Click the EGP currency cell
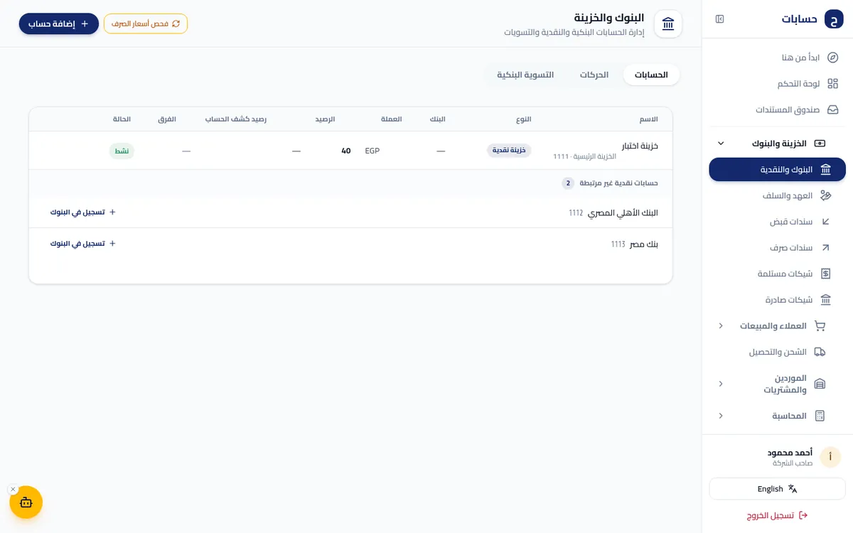Image resolution: width=853 pixels, height=533 pixels. [372, 151]
